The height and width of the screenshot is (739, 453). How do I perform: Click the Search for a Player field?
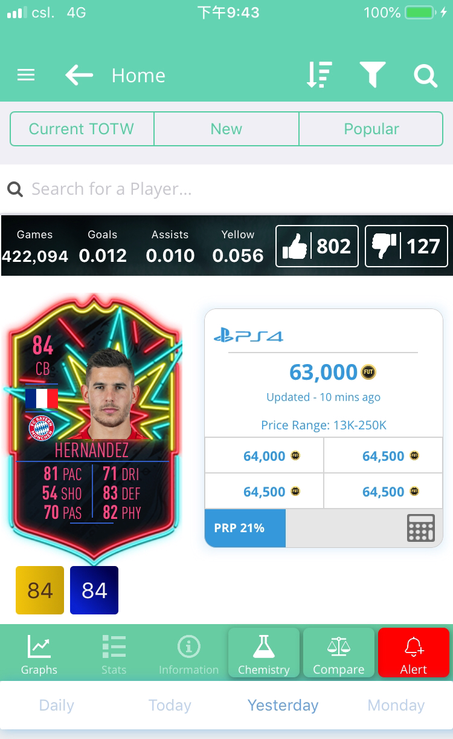tap(226, 189)
